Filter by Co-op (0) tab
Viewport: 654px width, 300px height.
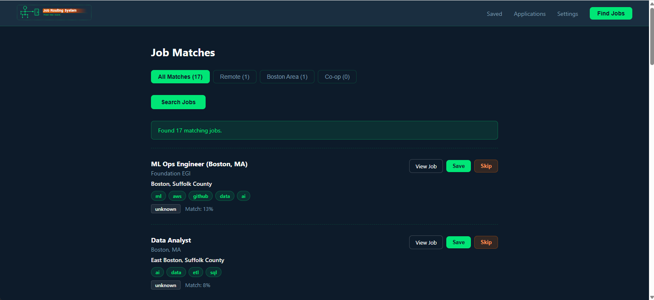click(337, 77)
